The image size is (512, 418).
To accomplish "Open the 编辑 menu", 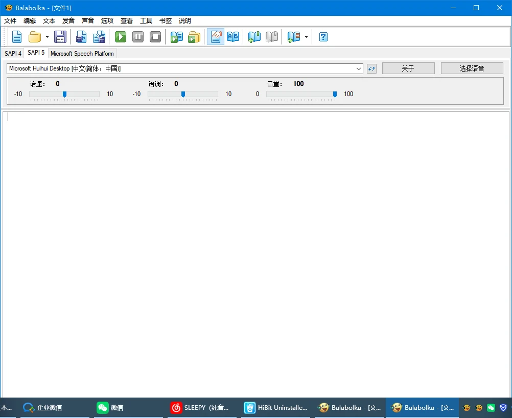I will click(30, 21).
